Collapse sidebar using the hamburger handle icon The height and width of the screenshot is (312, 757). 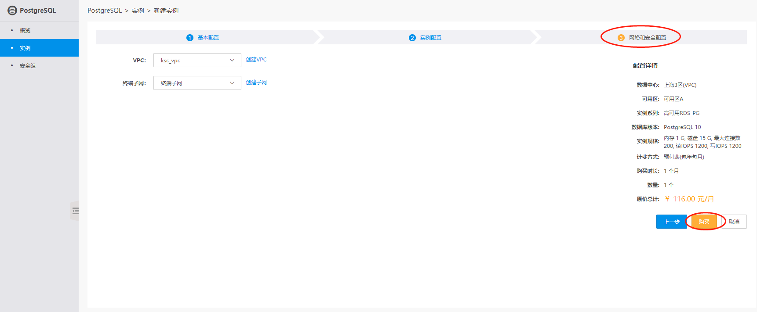[75, 211]
